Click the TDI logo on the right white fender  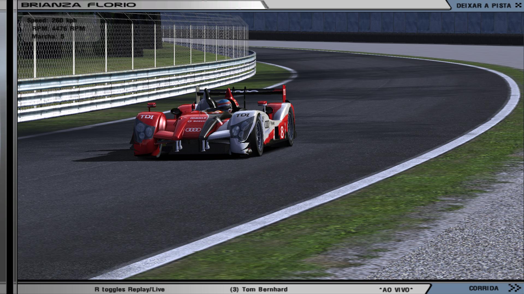pos(242,115)
